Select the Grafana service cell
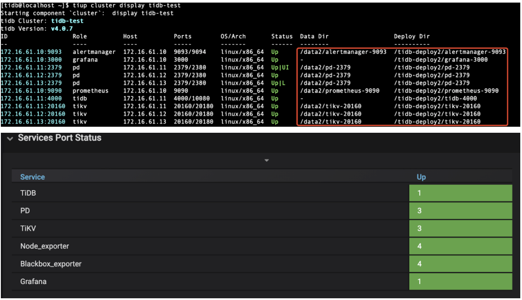 (x=210, y=281)
